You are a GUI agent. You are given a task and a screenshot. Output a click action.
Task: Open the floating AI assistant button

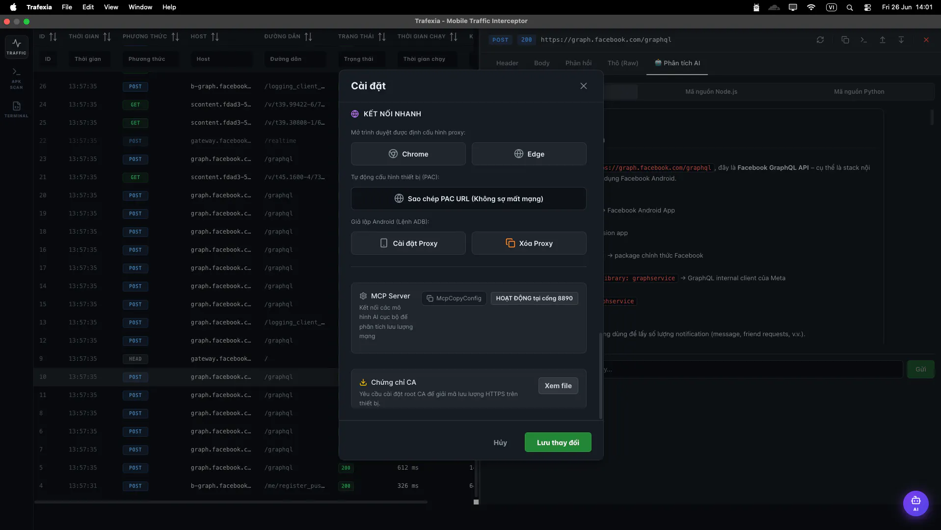click(915, 503)
